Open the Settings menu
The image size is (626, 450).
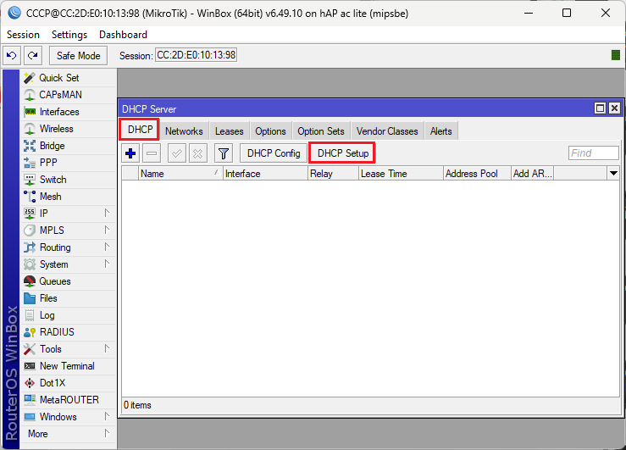click(69, 35)
